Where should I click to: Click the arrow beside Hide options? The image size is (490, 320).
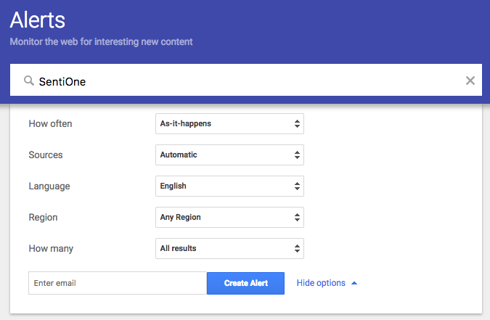tap(354, 283)
